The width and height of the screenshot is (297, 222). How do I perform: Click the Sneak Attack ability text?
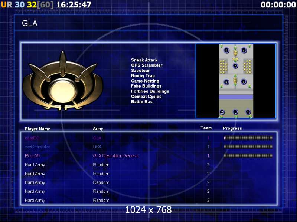point(144,60)
